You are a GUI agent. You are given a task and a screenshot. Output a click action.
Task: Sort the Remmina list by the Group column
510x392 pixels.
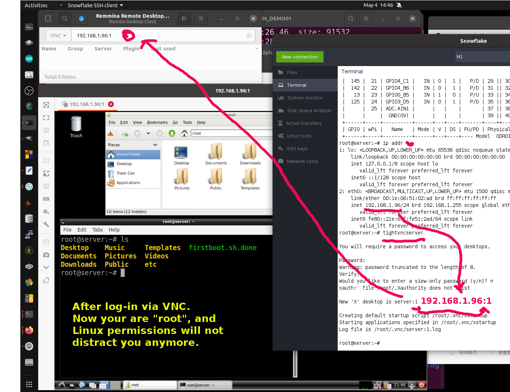(x=75, y=49)
